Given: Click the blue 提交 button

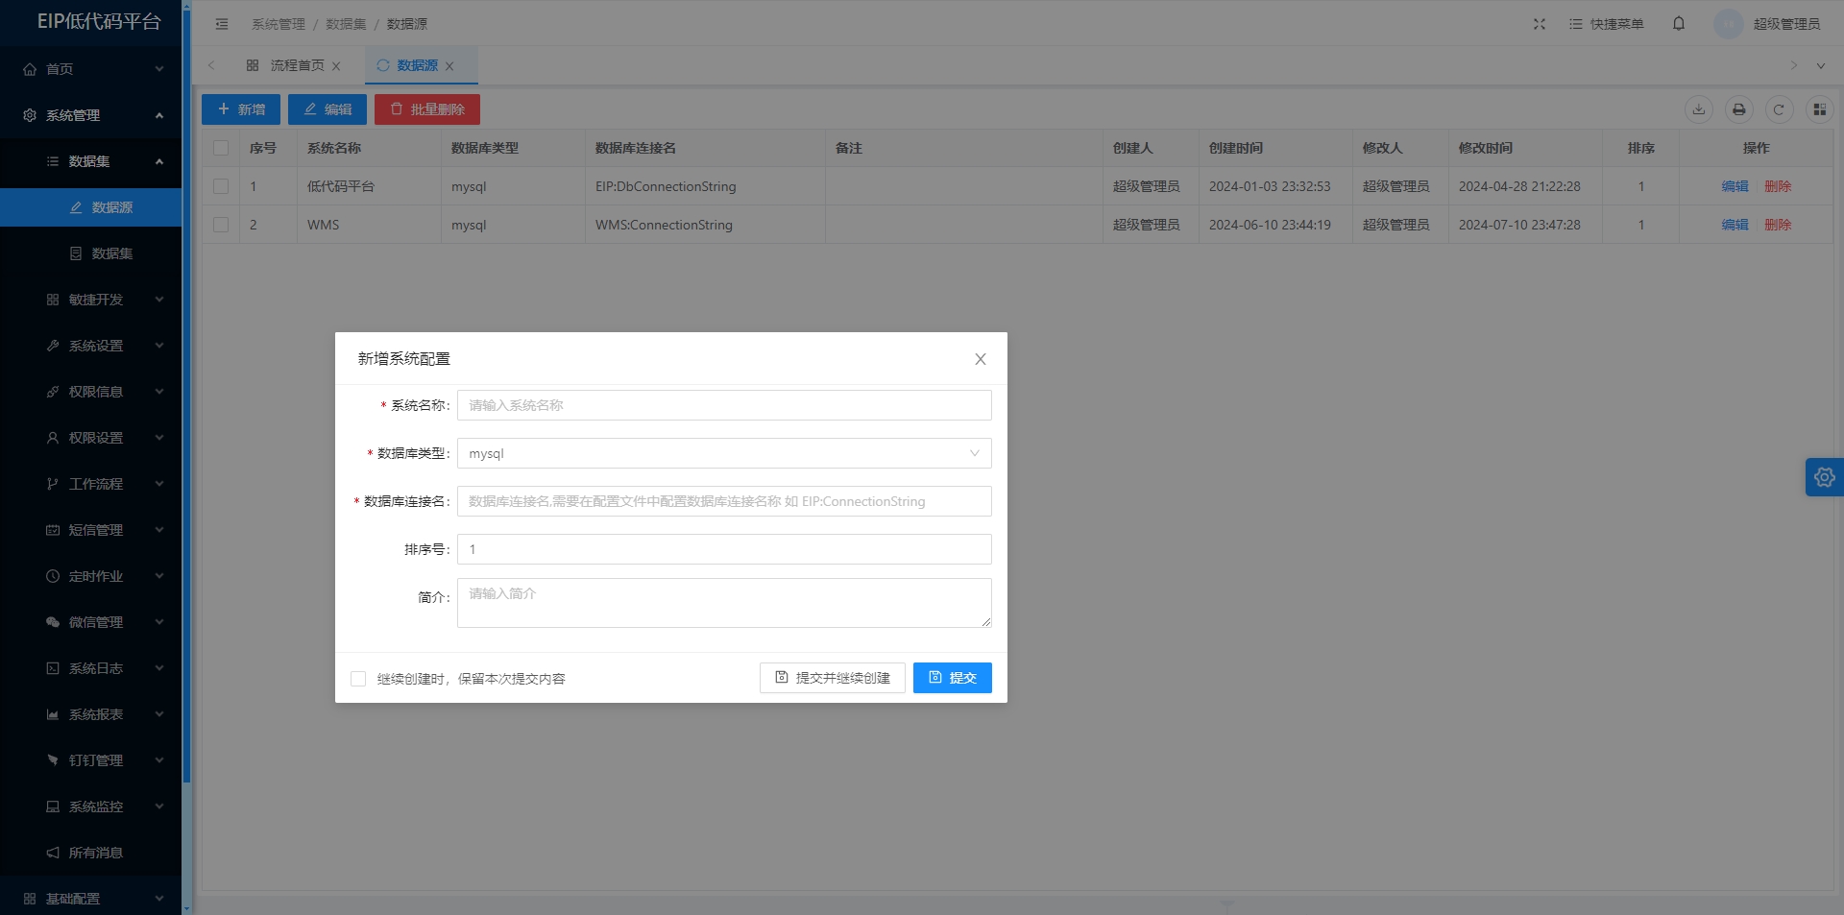Looking at the screenshot, I should [953, 678].
